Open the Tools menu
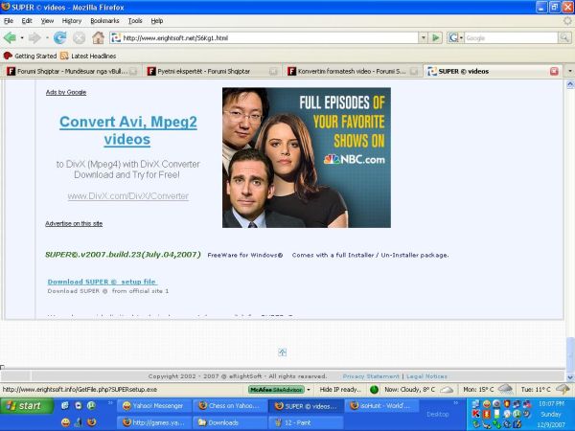 click(135, 21)
